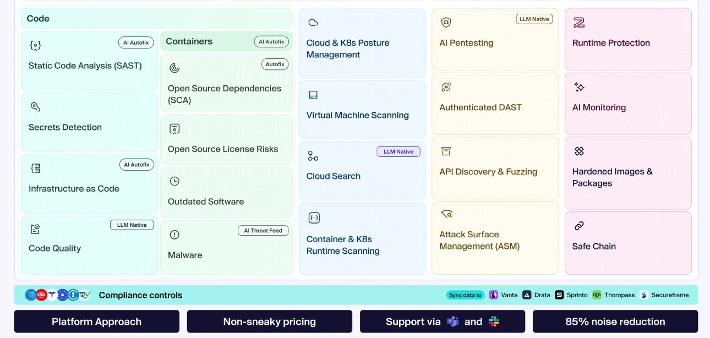Open the Open Source License Risks card
The height and width of the screenshot is (338, 710).
[226, 139]
